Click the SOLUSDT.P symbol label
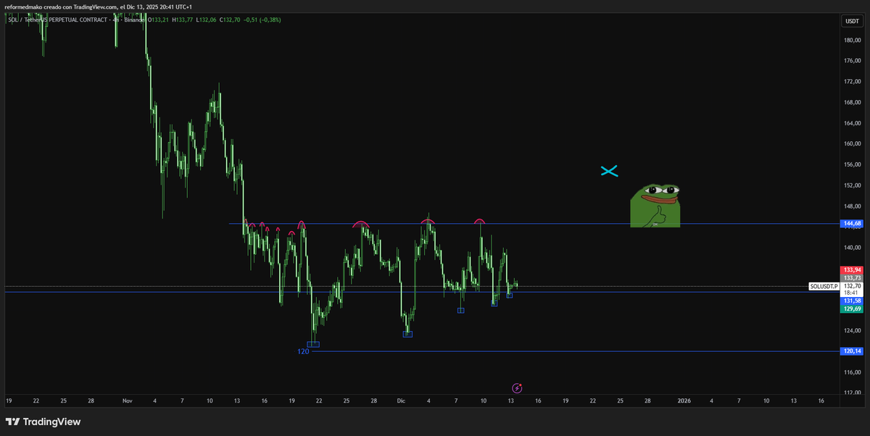 point(824,286)
